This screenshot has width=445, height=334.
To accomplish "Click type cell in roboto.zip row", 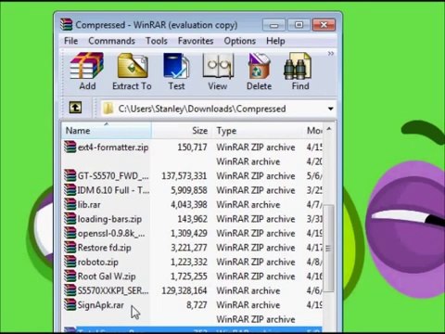I will (x=256, y=262).
